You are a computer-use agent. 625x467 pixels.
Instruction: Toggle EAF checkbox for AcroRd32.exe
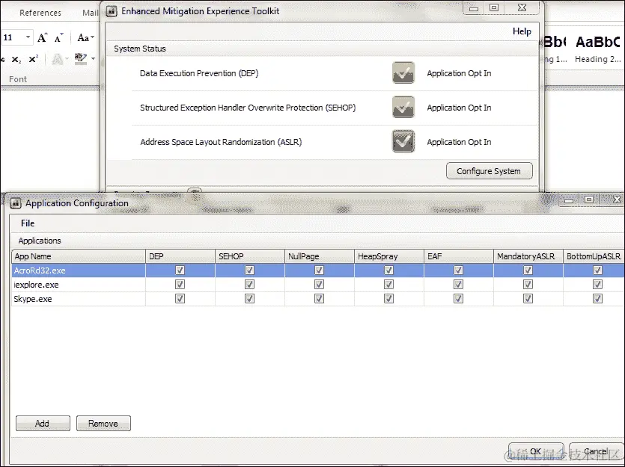point(458,270)
